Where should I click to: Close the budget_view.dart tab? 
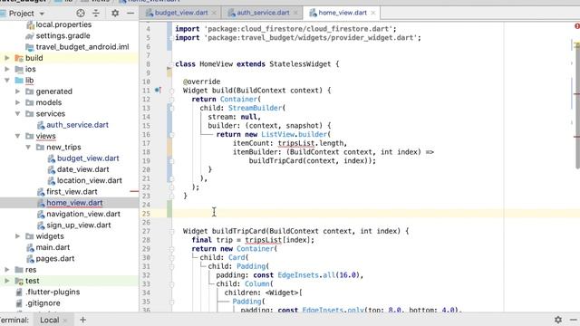[214, 13]
